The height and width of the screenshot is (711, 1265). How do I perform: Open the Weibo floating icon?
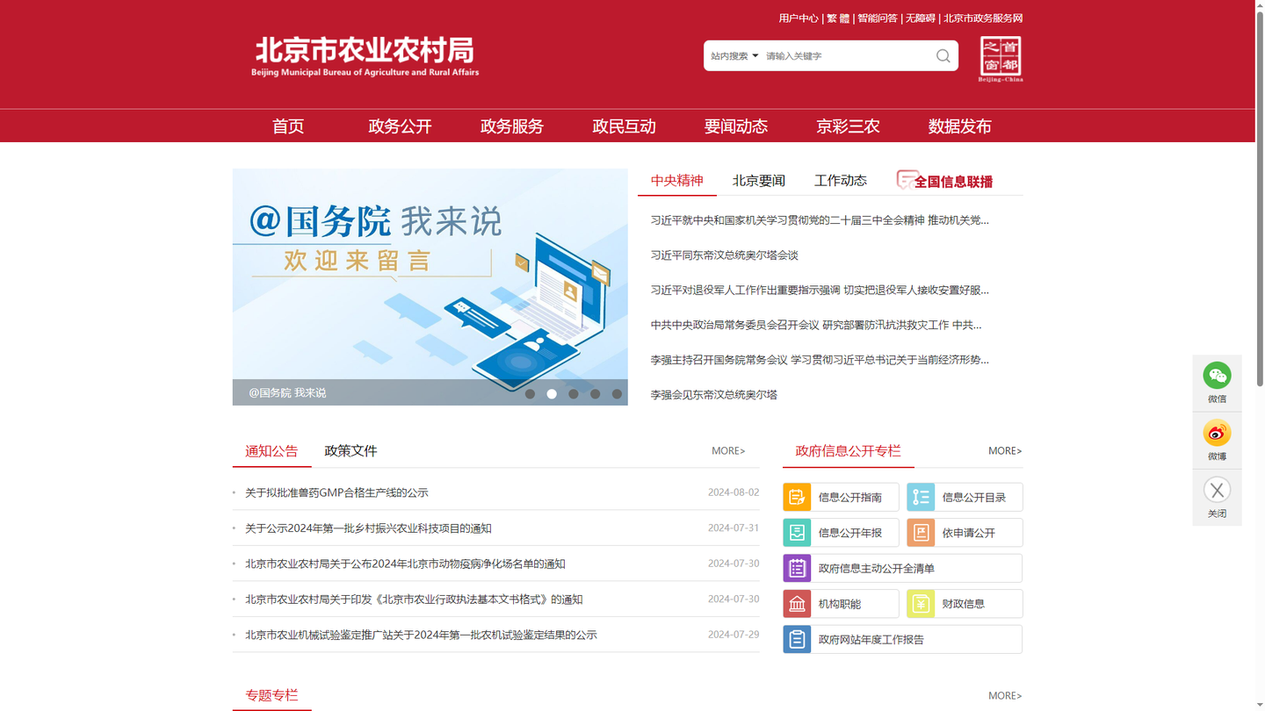point(1217,433)
